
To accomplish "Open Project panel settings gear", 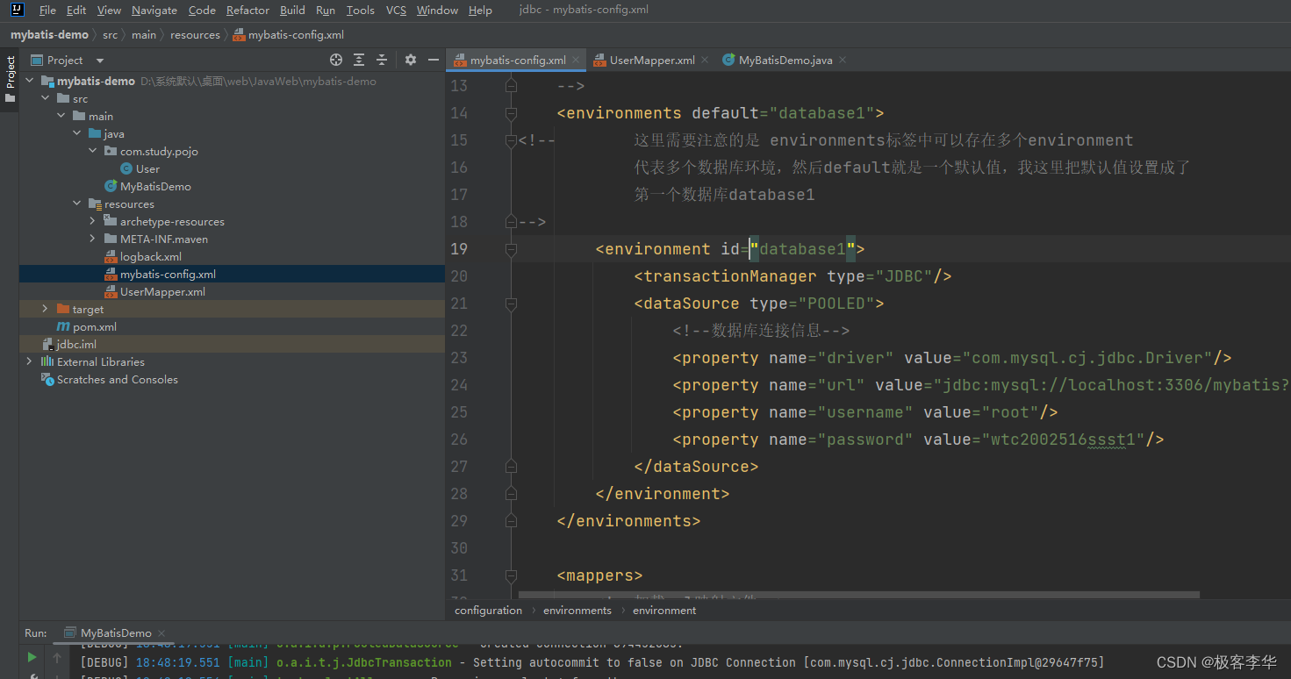I will (x=411, y=60).
